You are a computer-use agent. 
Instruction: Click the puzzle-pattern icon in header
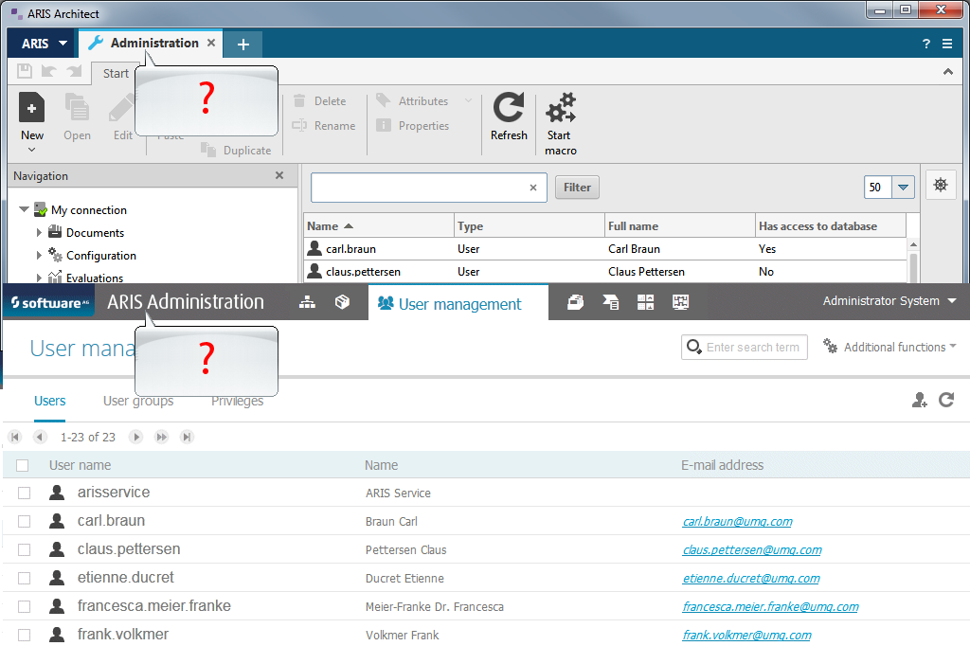pyautogui.click(x=680, y=302)
